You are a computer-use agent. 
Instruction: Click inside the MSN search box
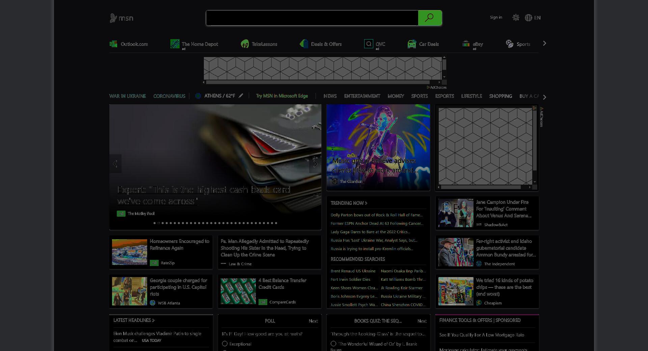point(312,18)
